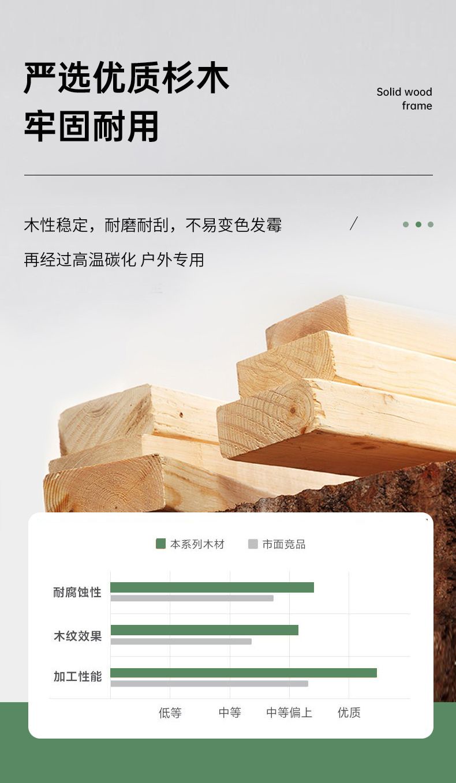Click the 中等偏上 axis label
The width and height of the screenshot is (456, 783).
tap(289, 713)
